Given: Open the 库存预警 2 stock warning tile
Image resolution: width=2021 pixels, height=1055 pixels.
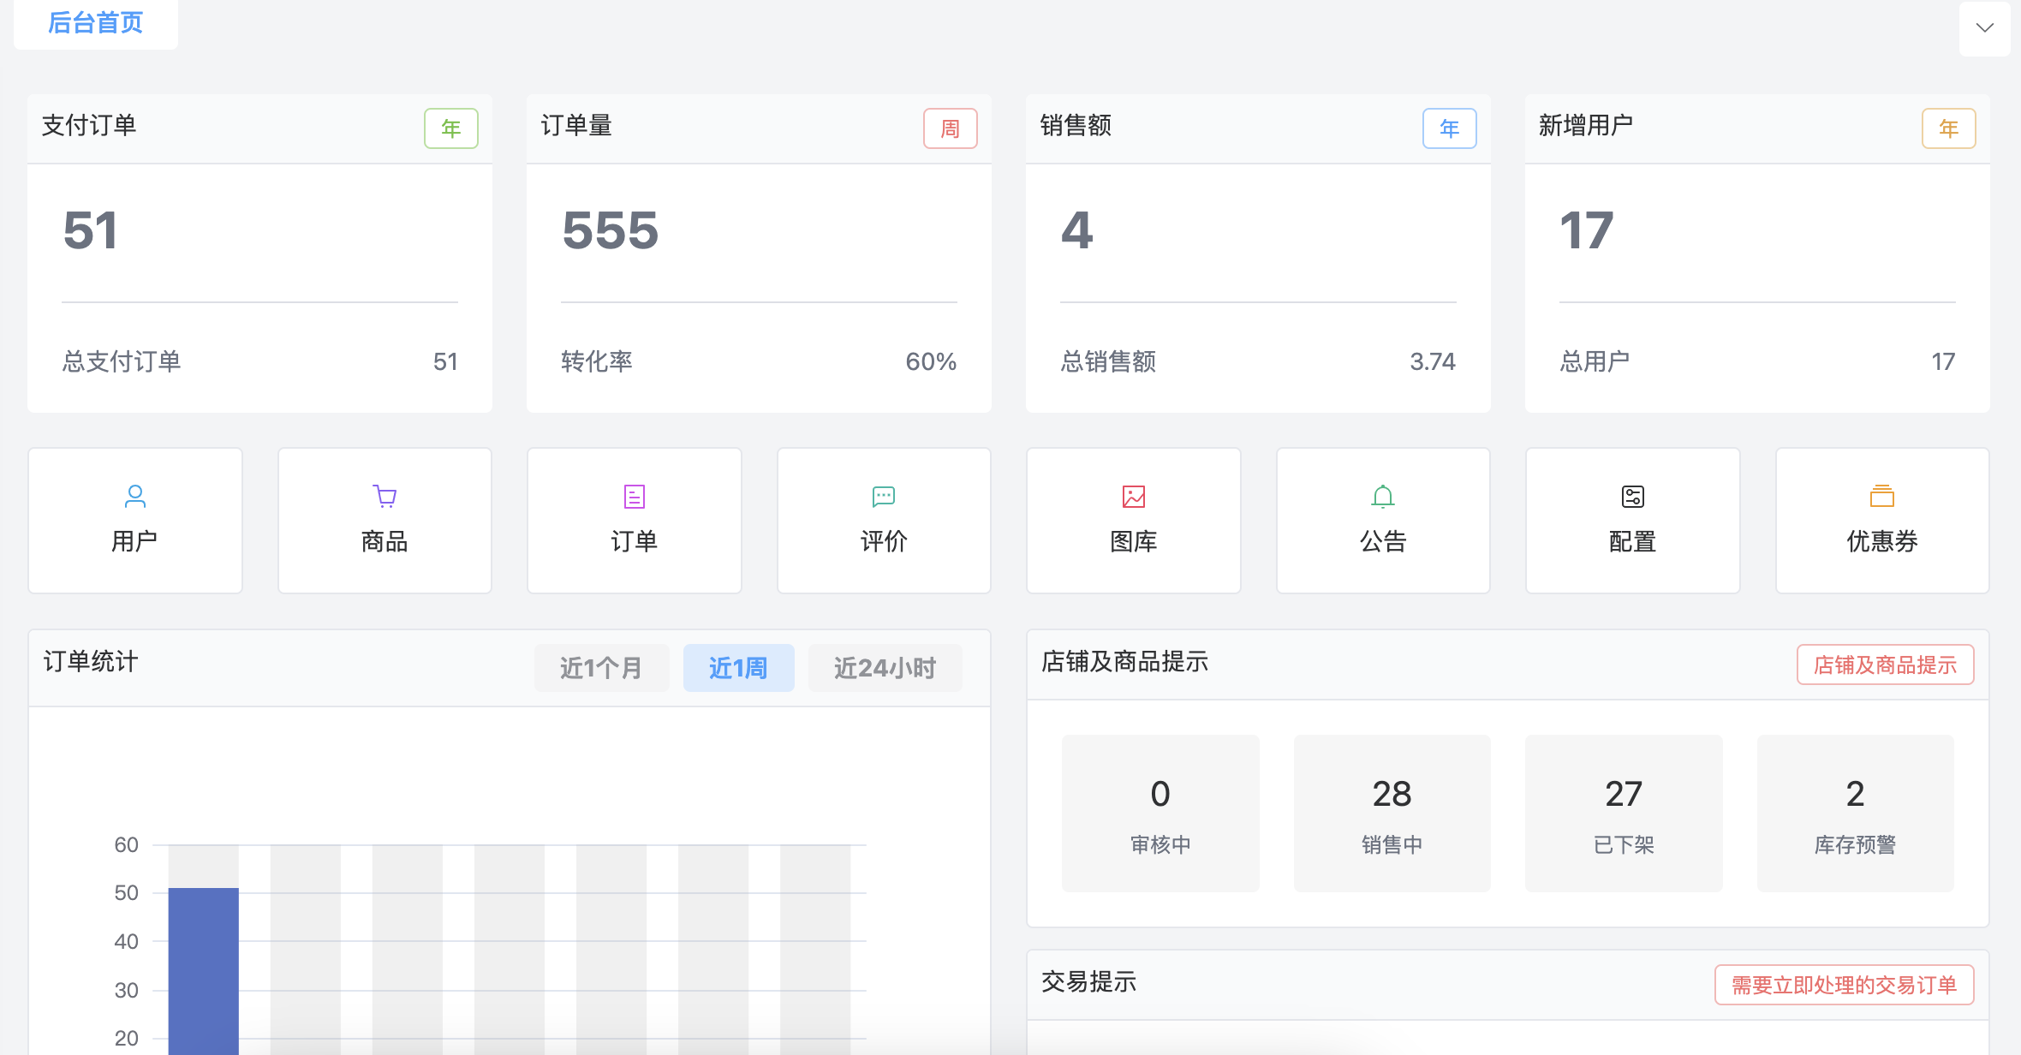Looking at the screenshot, I should pyautogui.click(x=1856, y=814).
